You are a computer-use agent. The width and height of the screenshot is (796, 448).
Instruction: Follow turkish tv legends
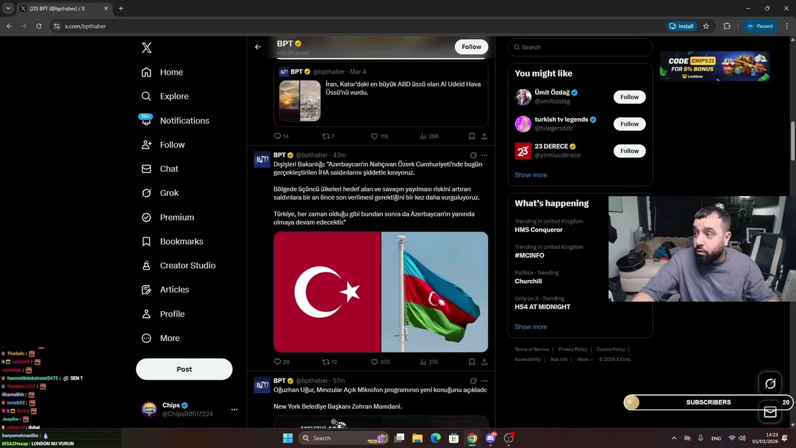pos(629,124)
